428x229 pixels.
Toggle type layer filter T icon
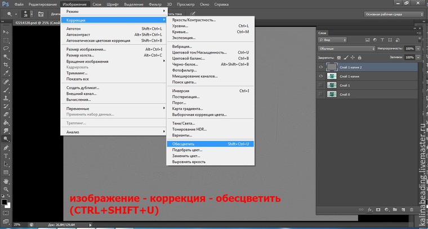[x=382, y=40]
